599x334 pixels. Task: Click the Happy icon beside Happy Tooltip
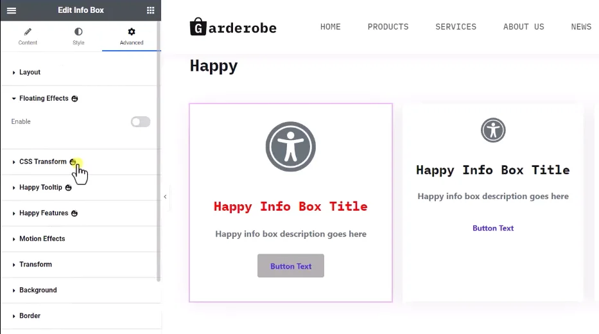[x=69, y=188]
